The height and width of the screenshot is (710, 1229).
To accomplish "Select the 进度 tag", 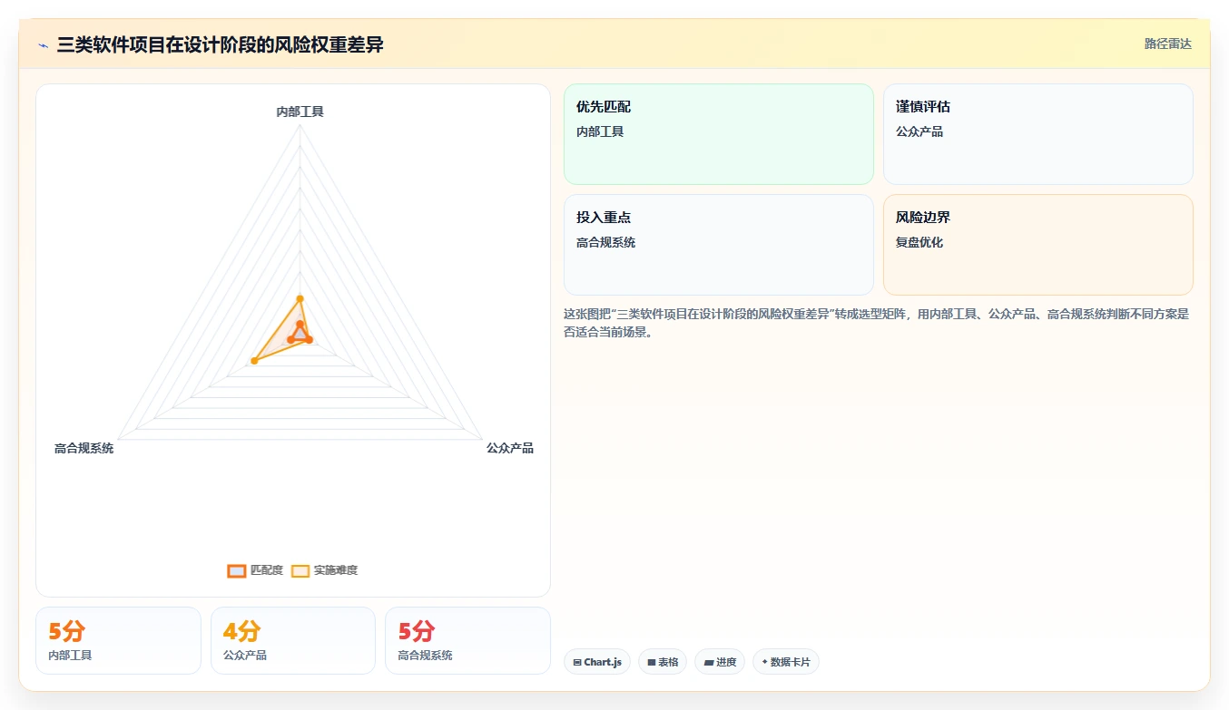I will click(x=720, y=662).
